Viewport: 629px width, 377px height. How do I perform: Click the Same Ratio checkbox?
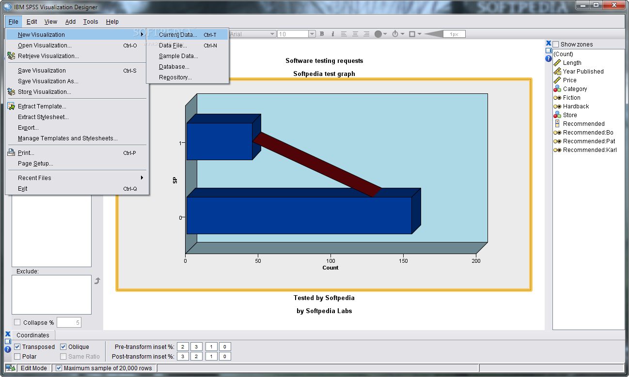coord(63,357)
